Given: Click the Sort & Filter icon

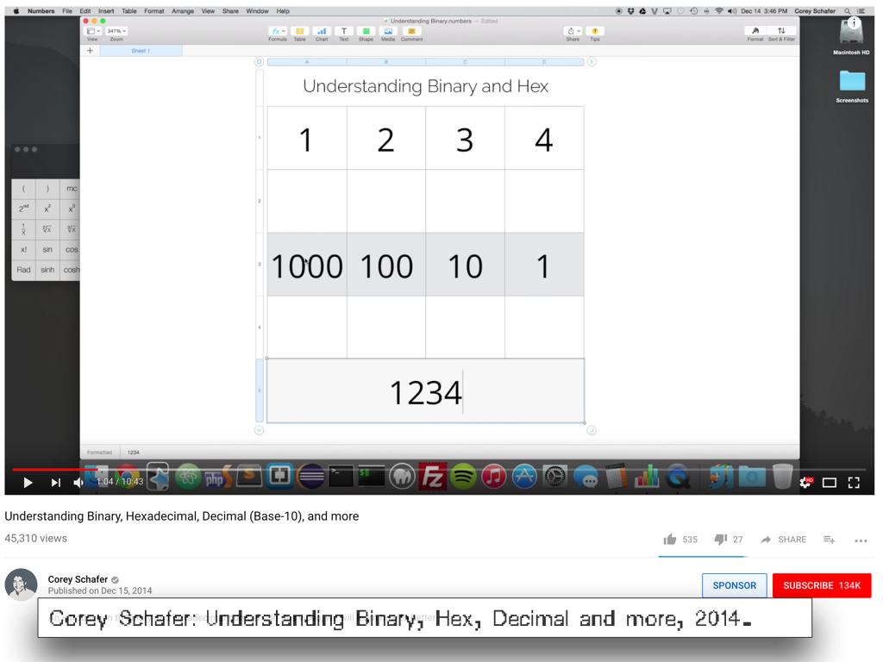Looking at the screenshot, I should (781, 31).
